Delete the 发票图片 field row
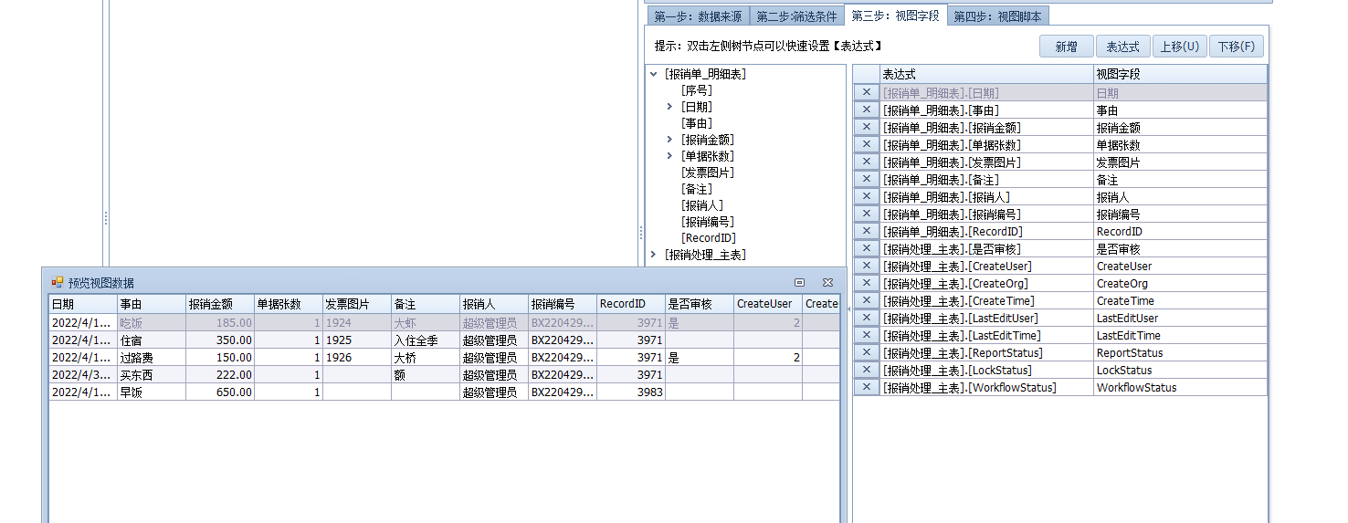 coord(866,162)
